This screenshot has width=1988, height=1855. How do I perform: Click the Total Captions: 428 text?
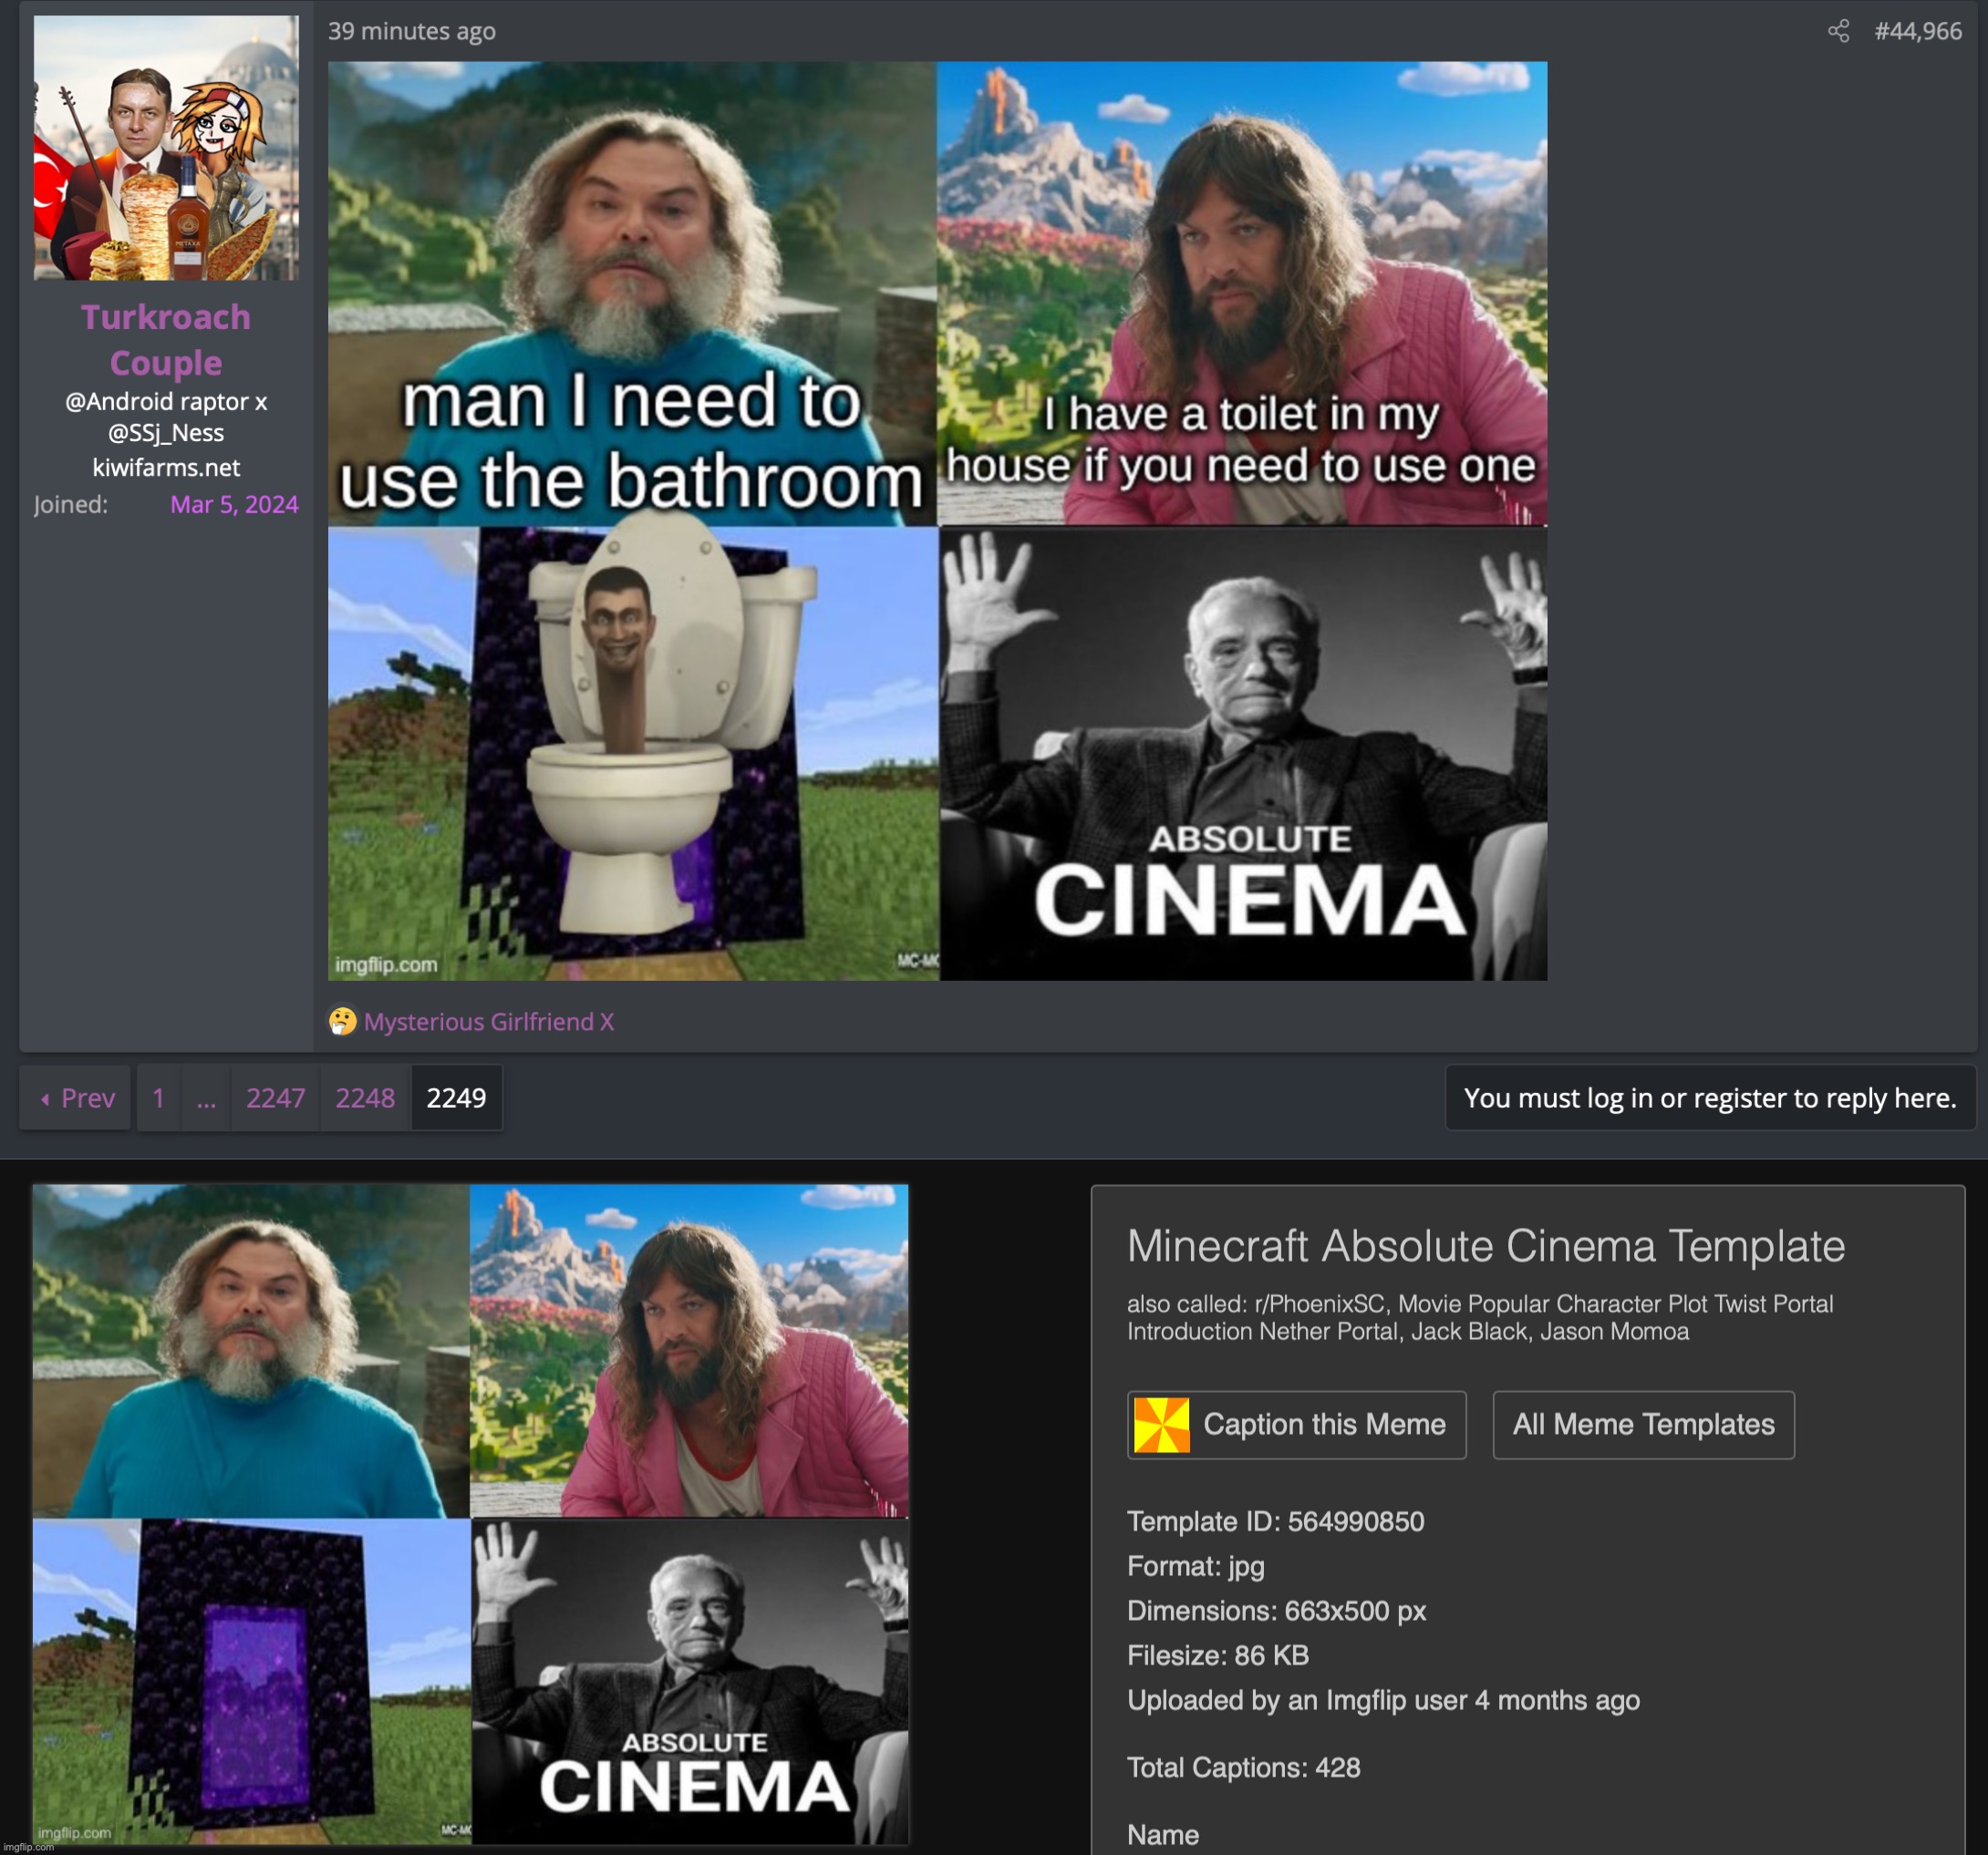pyautogui.click(x=1243, y=1767)
